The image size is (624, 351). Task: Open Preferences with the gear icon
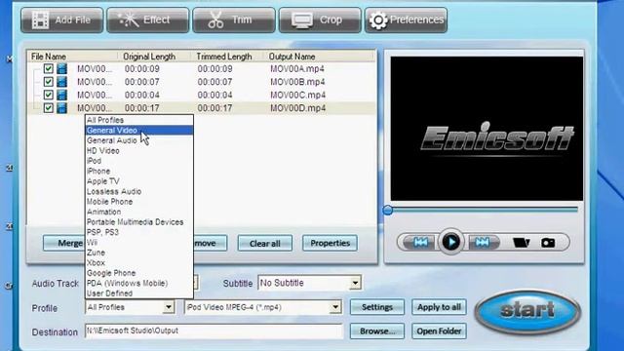click(x=406, y=19)
